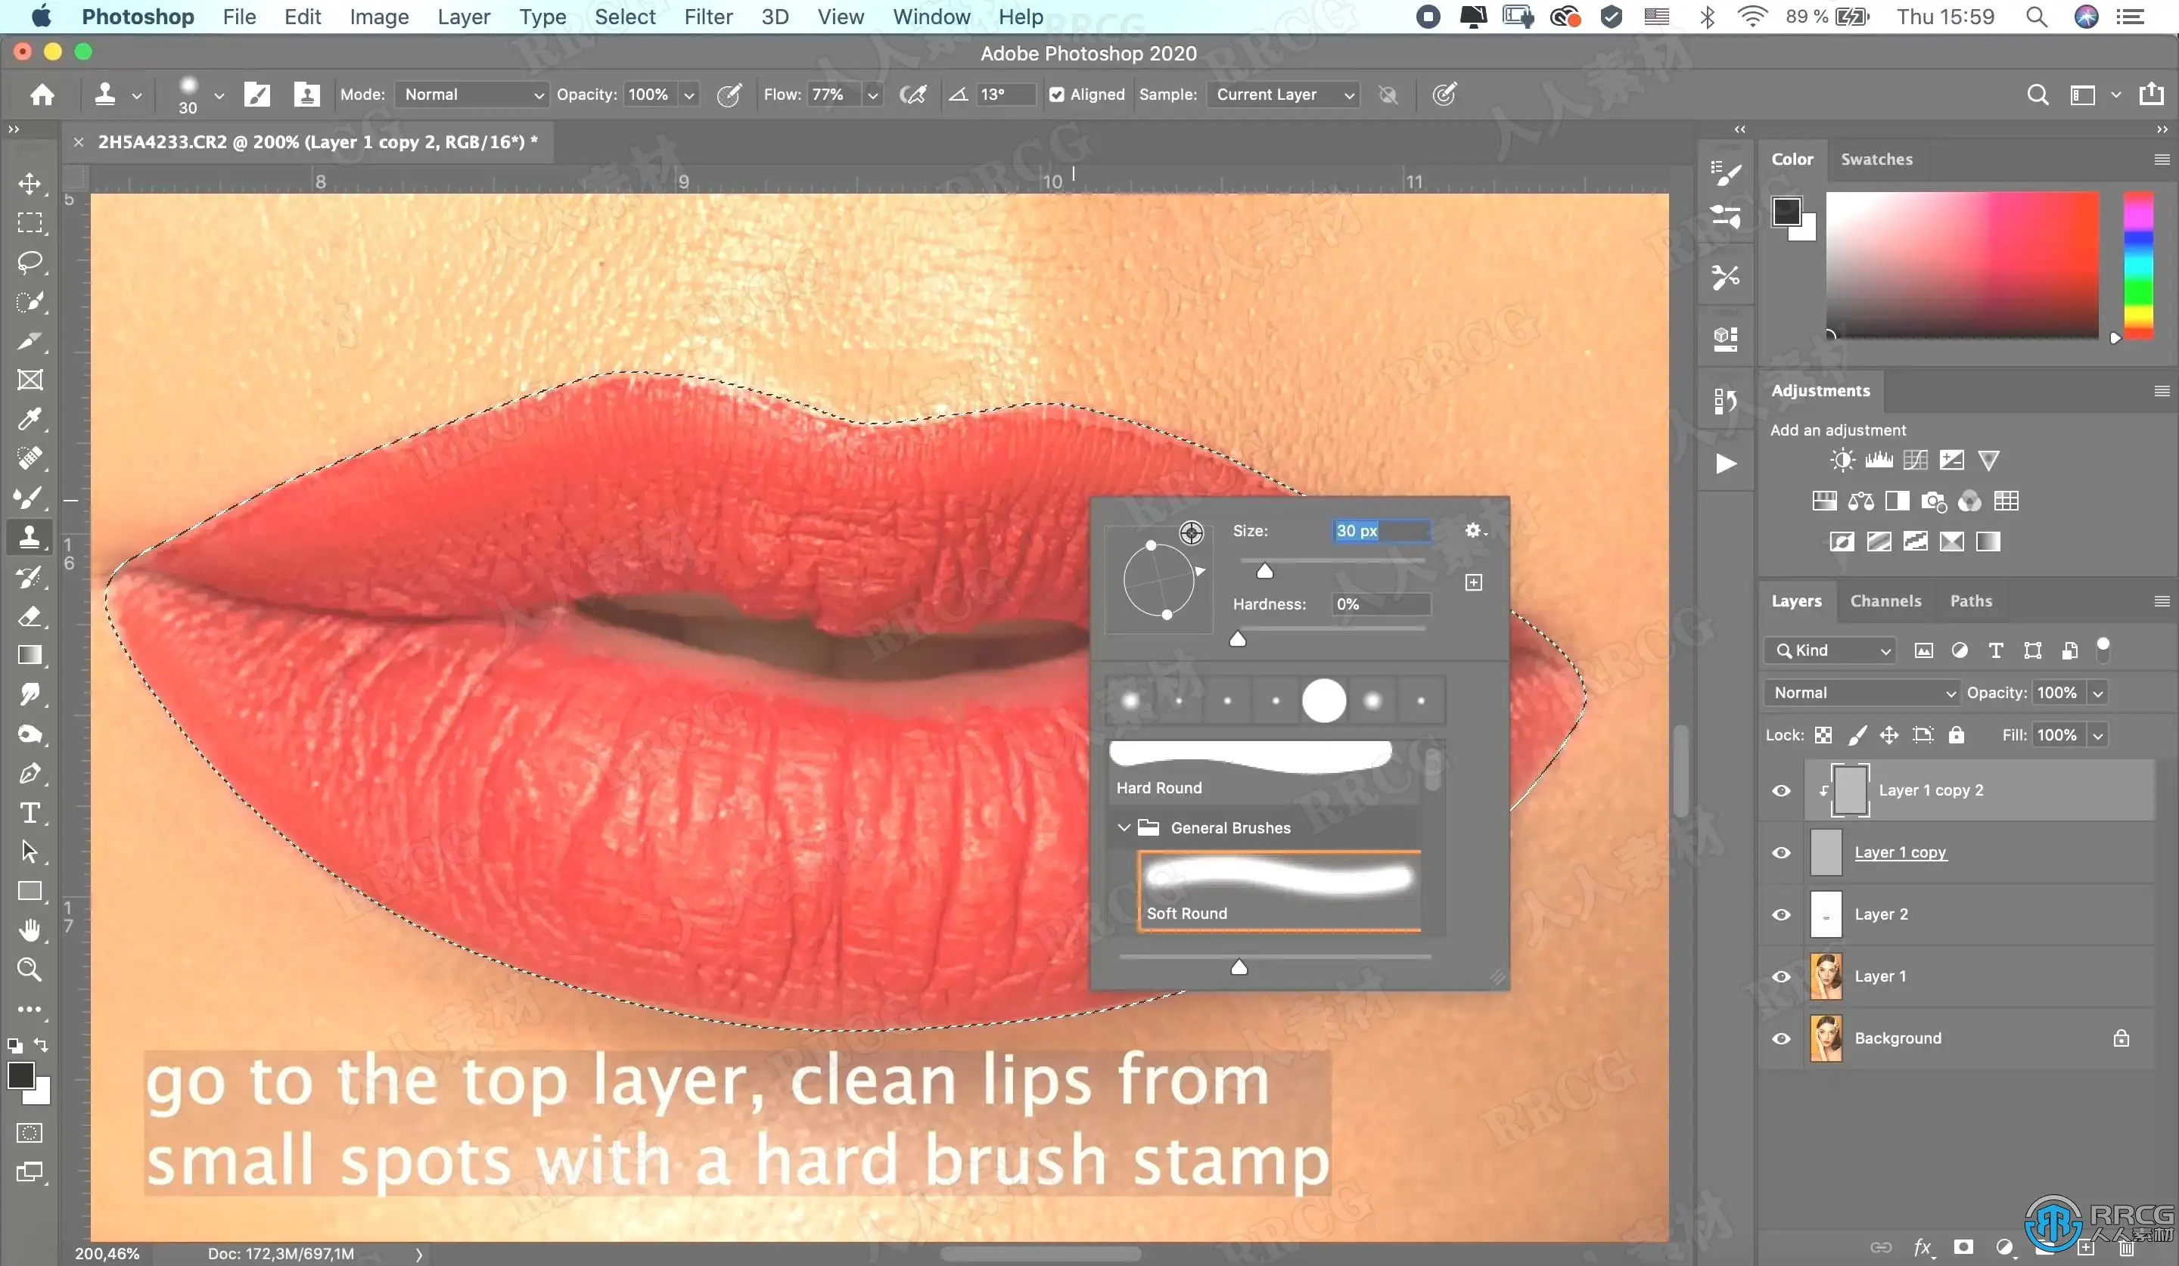This screenshot has width=2179, height=1266.
Task: Select the Eyedropper tool
Action: click(30, 419)
